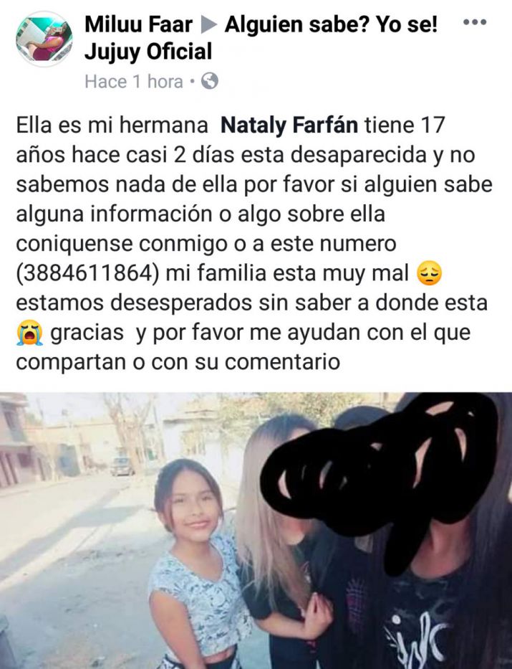Open tagged profile Nataly Farfán
The image size is (512, 669).
(x=289, y=125)
